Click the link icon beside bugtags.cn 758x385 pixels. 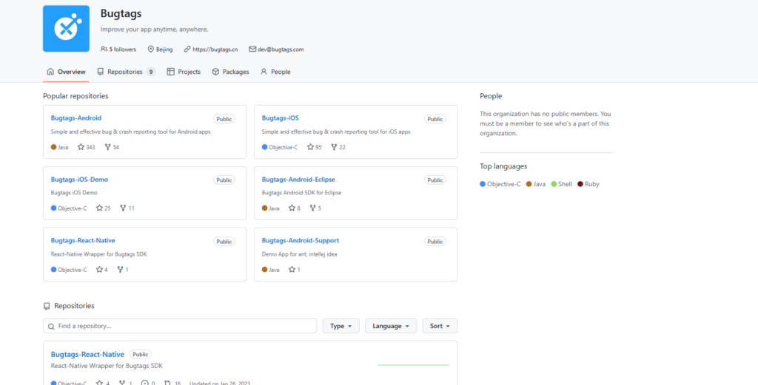[187, 50]
